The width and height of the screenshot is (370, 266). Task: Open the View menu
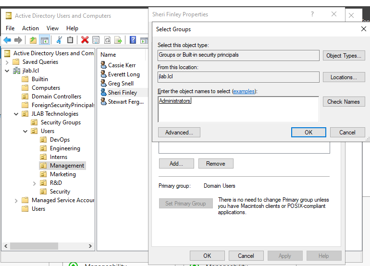(52, 28)
